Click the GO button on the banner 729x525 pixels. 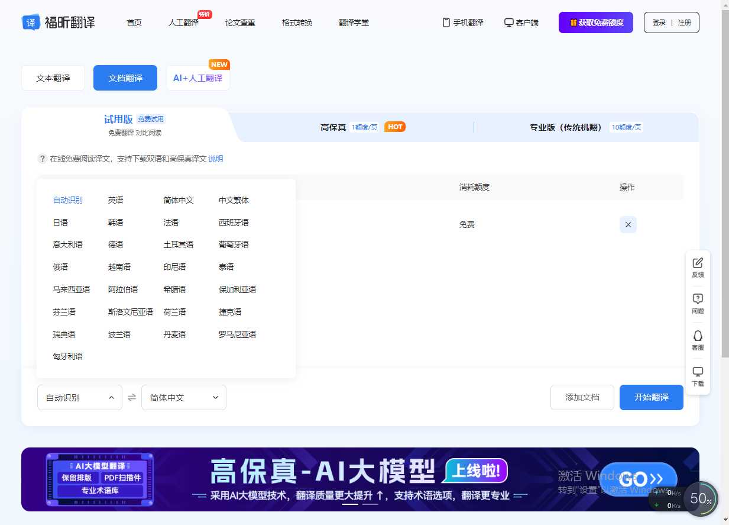[x=639, y=479]
